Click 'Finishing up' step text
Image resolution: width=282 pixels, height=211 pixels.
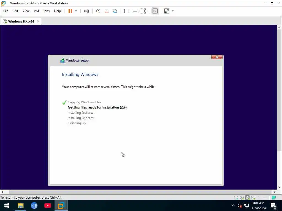click(x=77, y=123)
